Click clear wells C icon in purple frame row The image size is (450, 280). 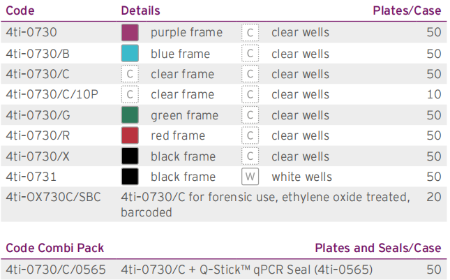coord(250,33)
